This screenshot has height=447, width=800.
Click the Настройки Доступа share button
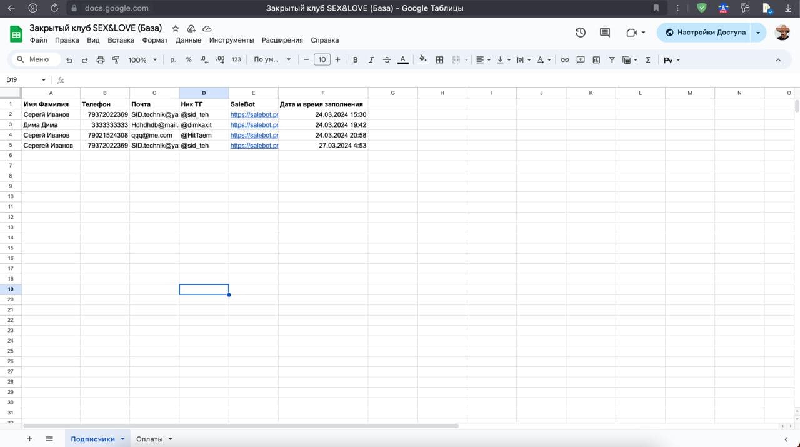point(705,33)
